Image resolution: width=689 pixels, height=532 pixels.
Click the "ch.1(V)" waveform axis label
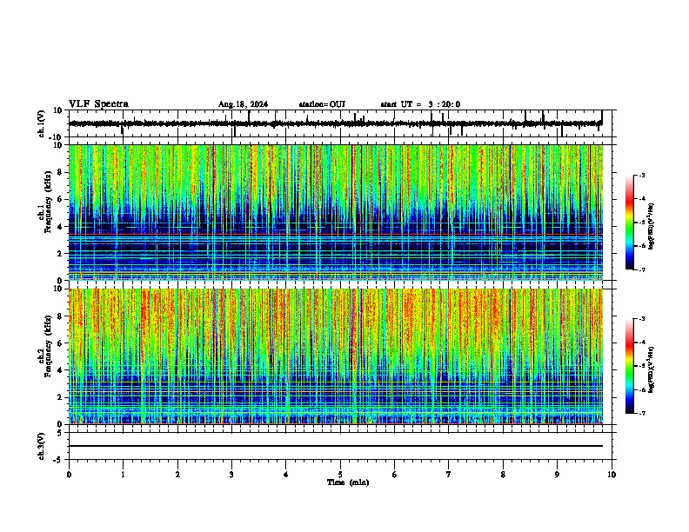[x=42, y=123]
